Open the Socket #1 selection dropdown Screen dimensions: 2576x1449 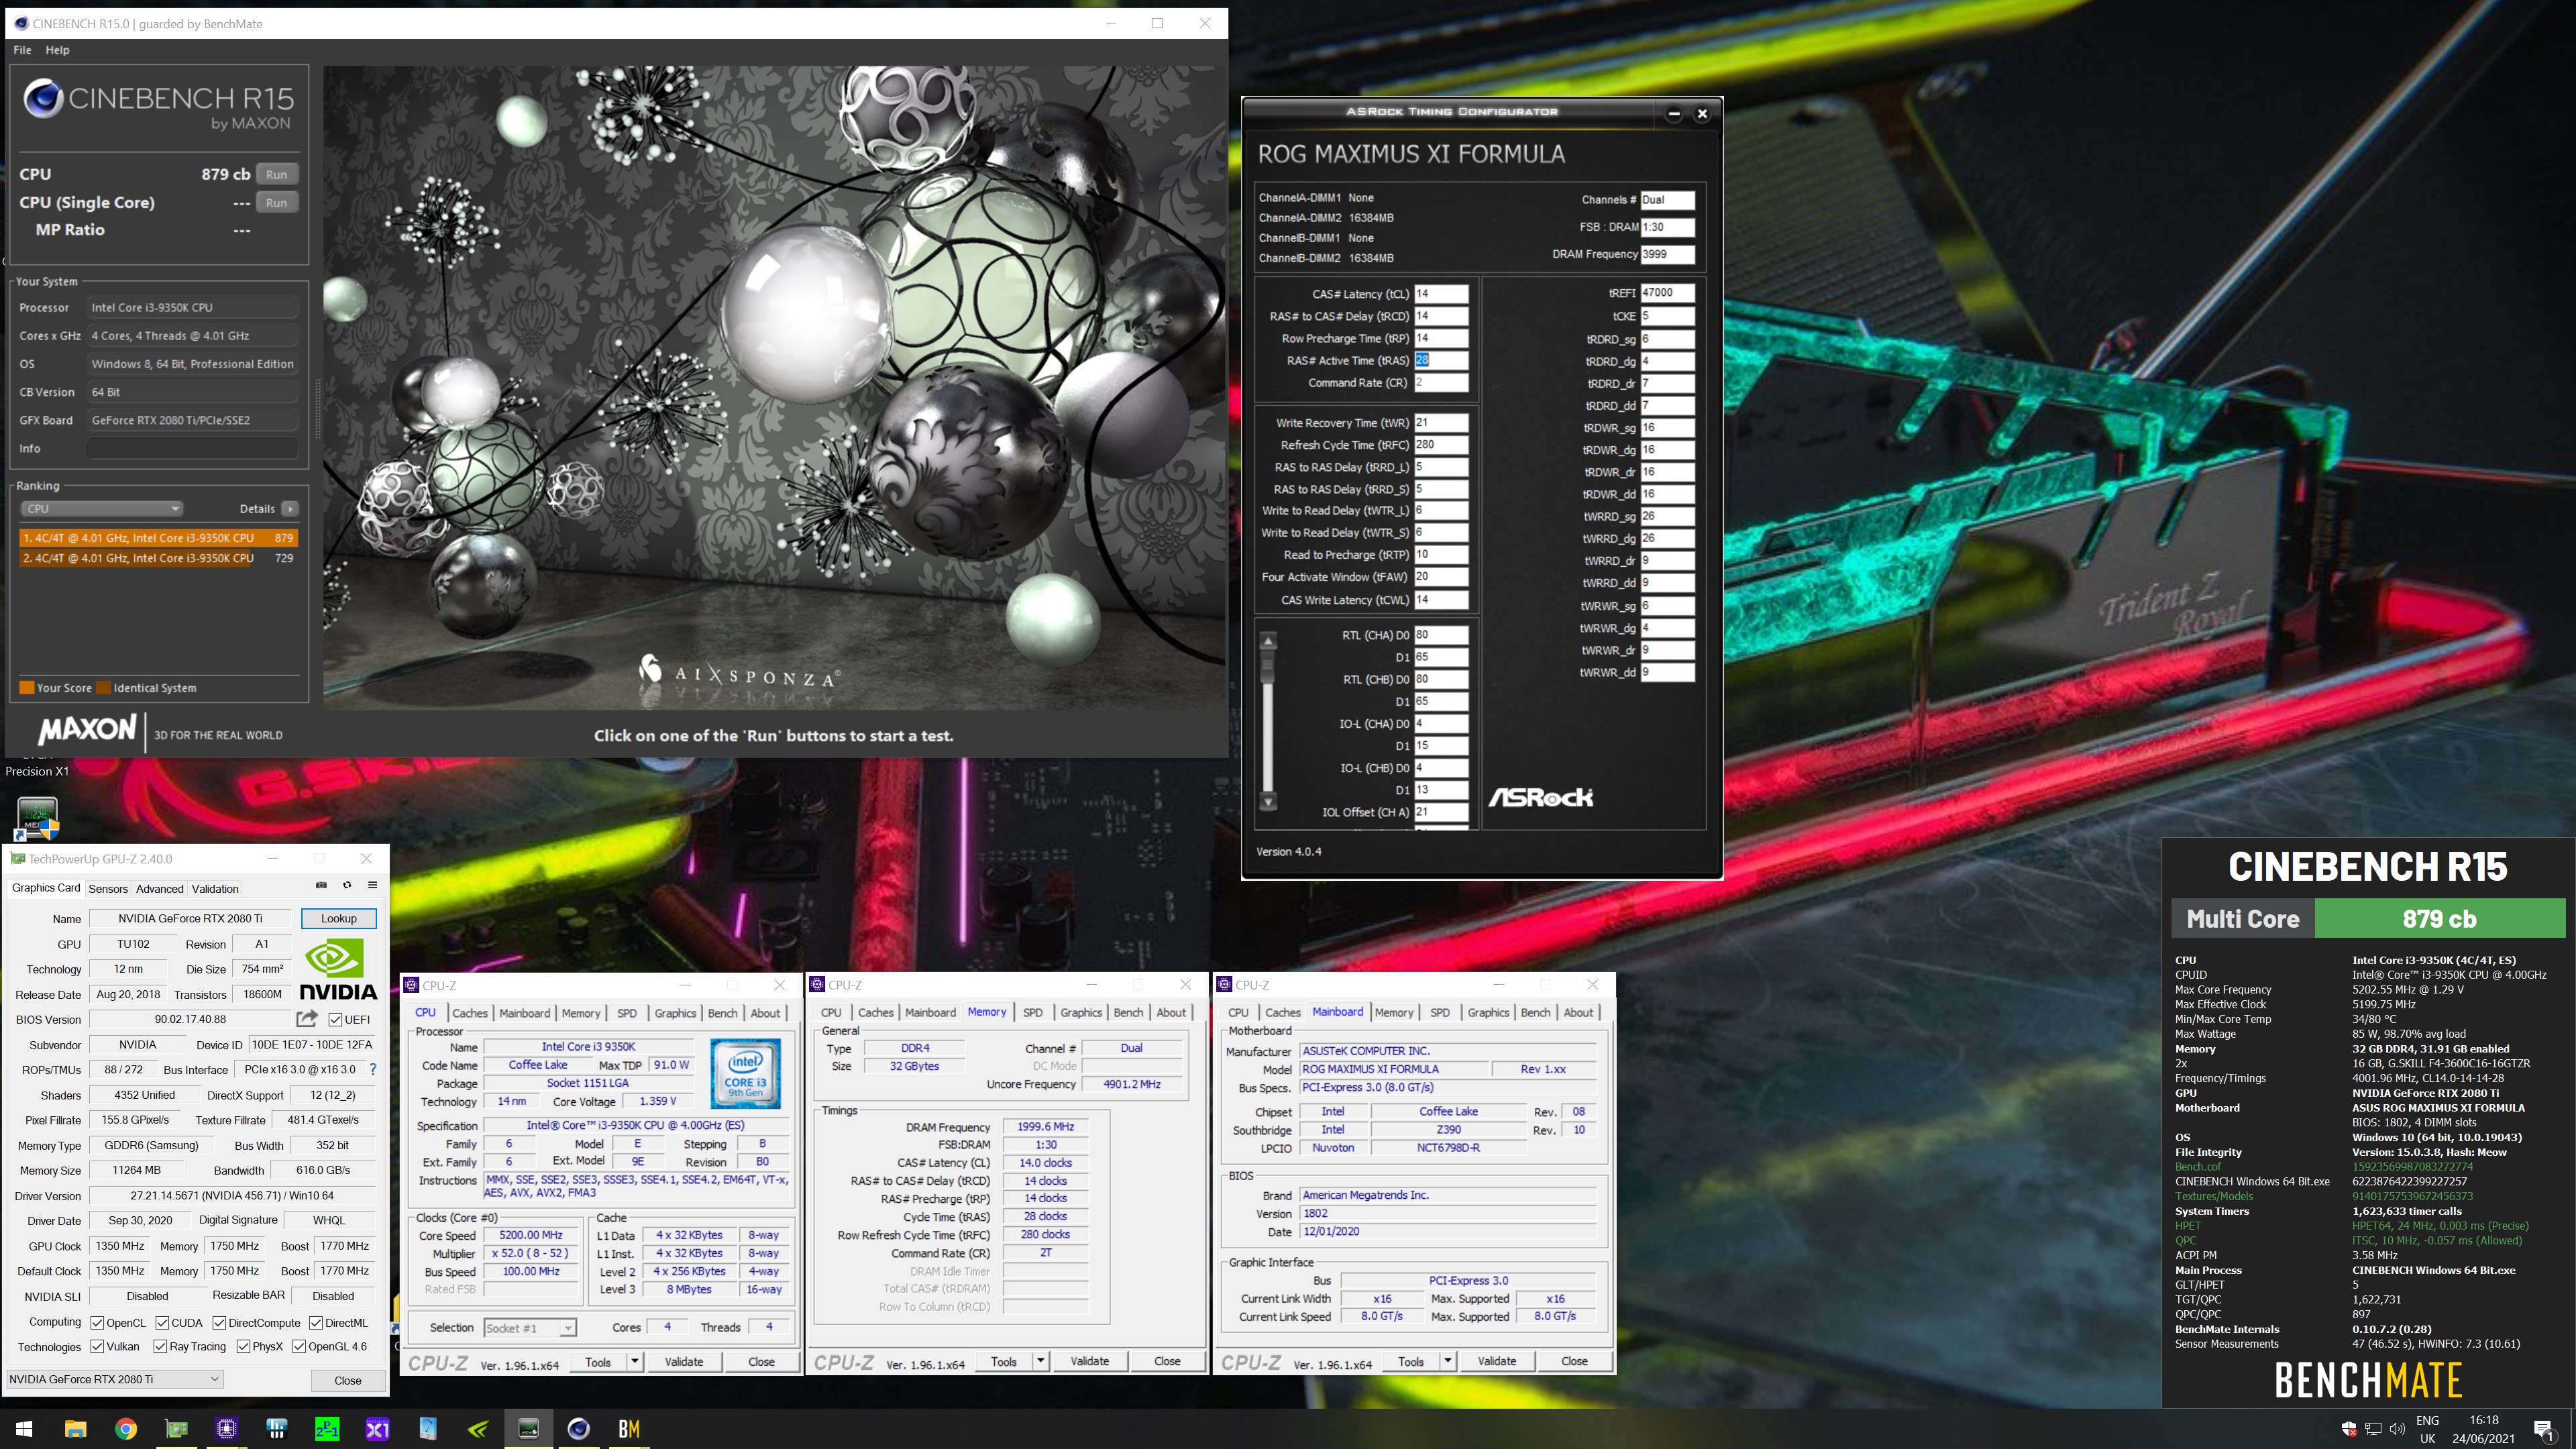(x=529, y=1328)
